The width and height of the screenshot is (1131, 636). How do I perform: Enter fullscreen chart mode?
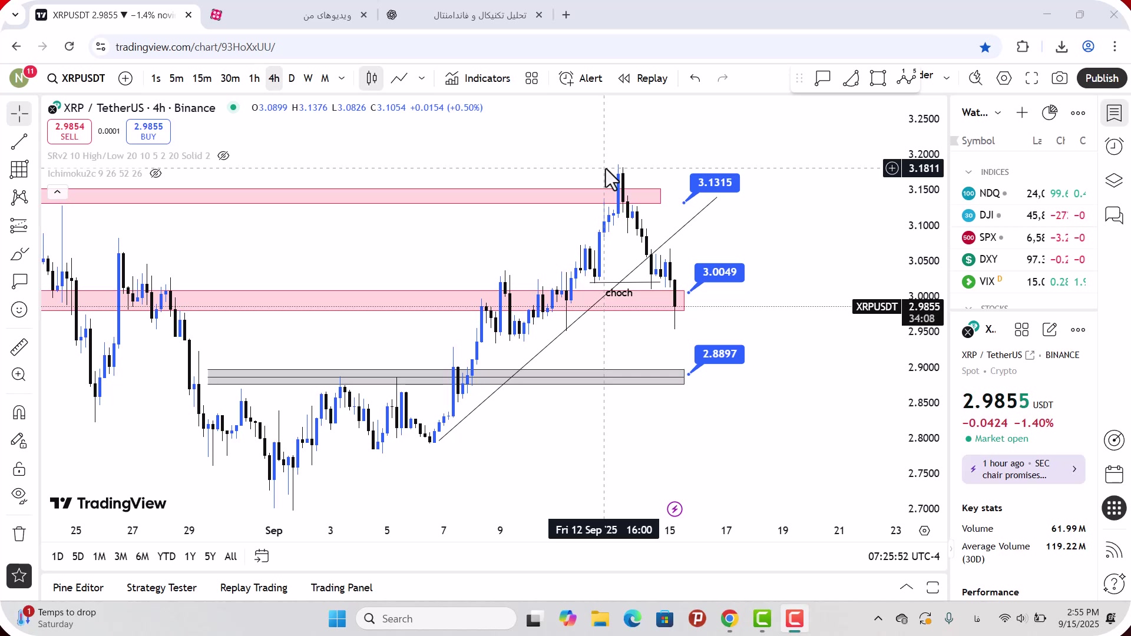point(1031,78)
